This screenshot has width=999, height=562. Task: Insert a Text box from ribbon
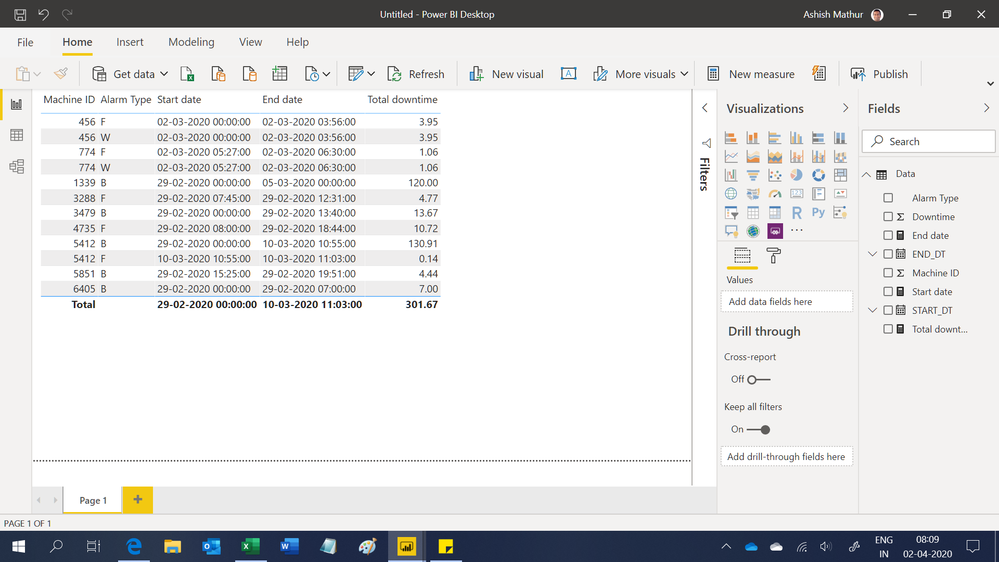coord(568,74)
